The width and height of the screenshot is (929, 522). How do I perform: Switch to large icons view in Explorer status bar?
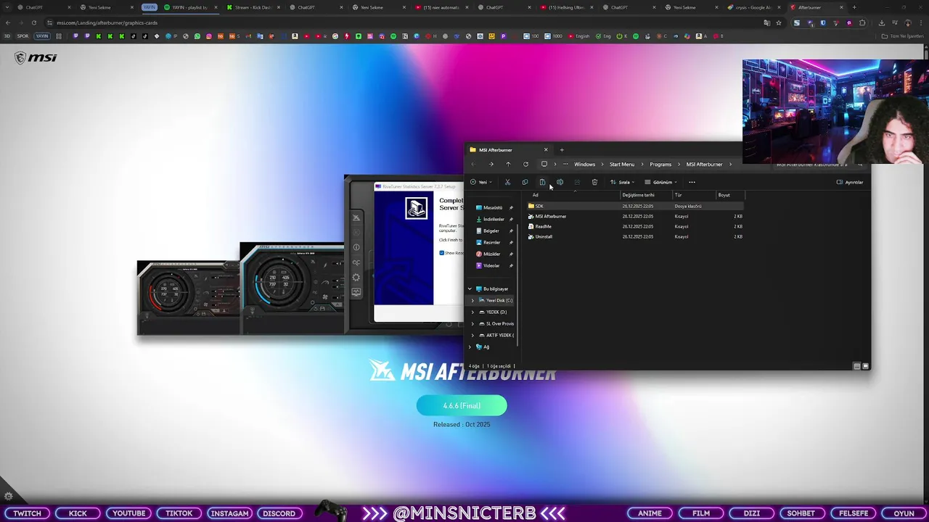(x=865, y=366)
